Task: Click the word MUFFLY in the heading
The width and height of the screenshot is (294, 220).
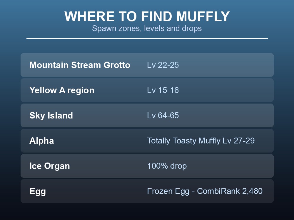Action: (x=203, y=16)
